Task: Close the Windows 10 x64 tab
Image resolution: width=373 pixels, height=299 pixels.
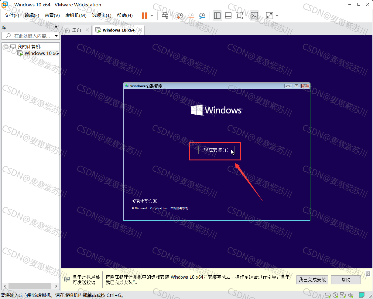Action: [140, 30]
